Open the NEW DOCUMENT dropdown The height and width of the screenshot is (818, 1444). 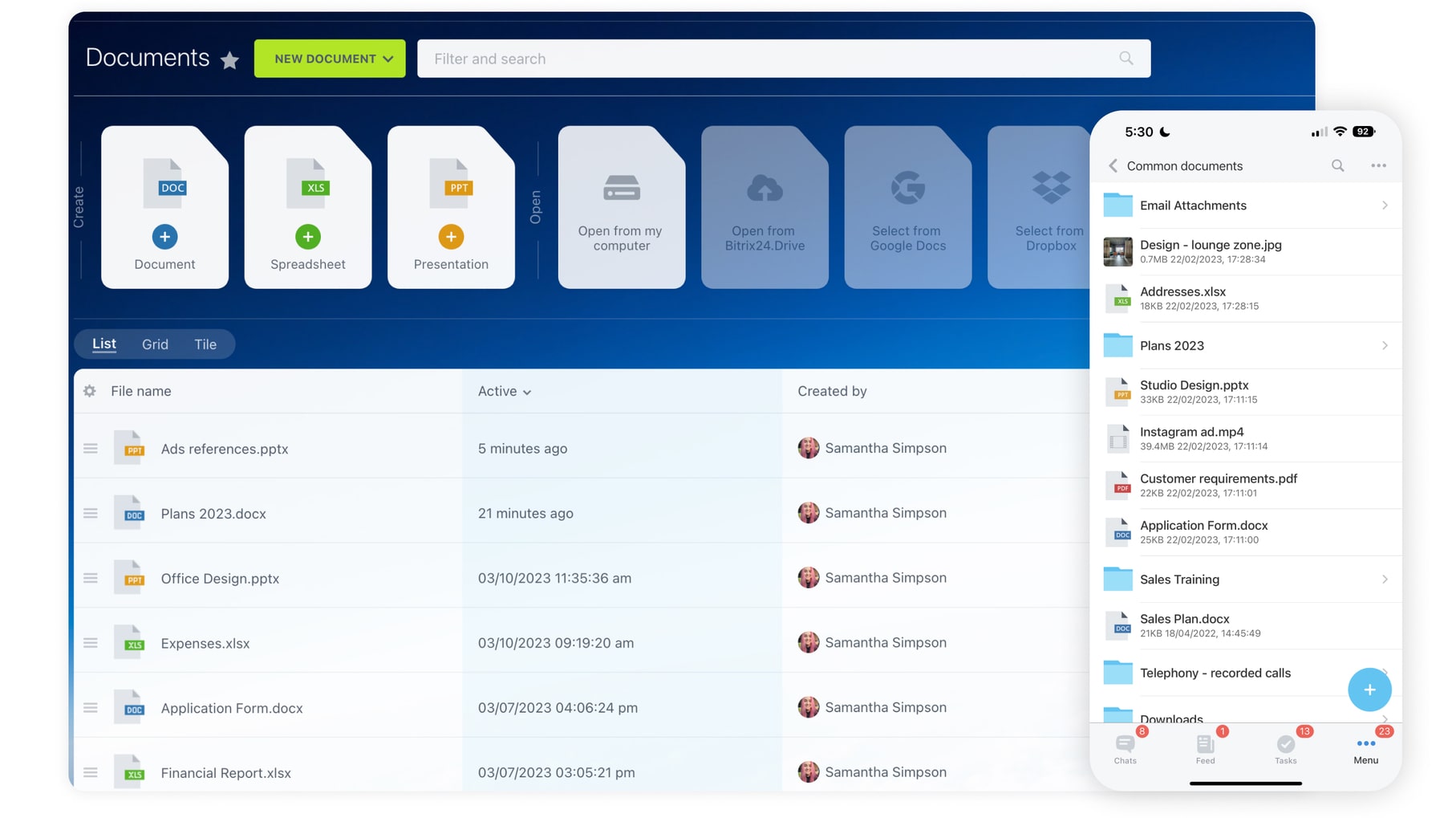330,59
